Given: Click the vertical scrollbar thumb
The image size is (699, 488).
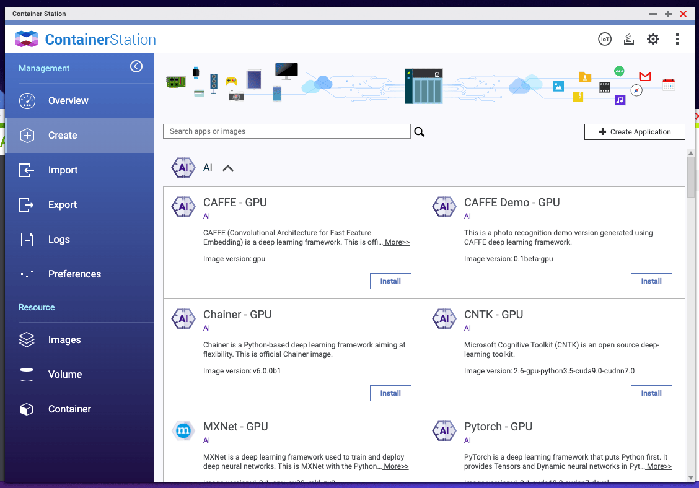Looking at the screenshot, I should (x=691, y=177).
